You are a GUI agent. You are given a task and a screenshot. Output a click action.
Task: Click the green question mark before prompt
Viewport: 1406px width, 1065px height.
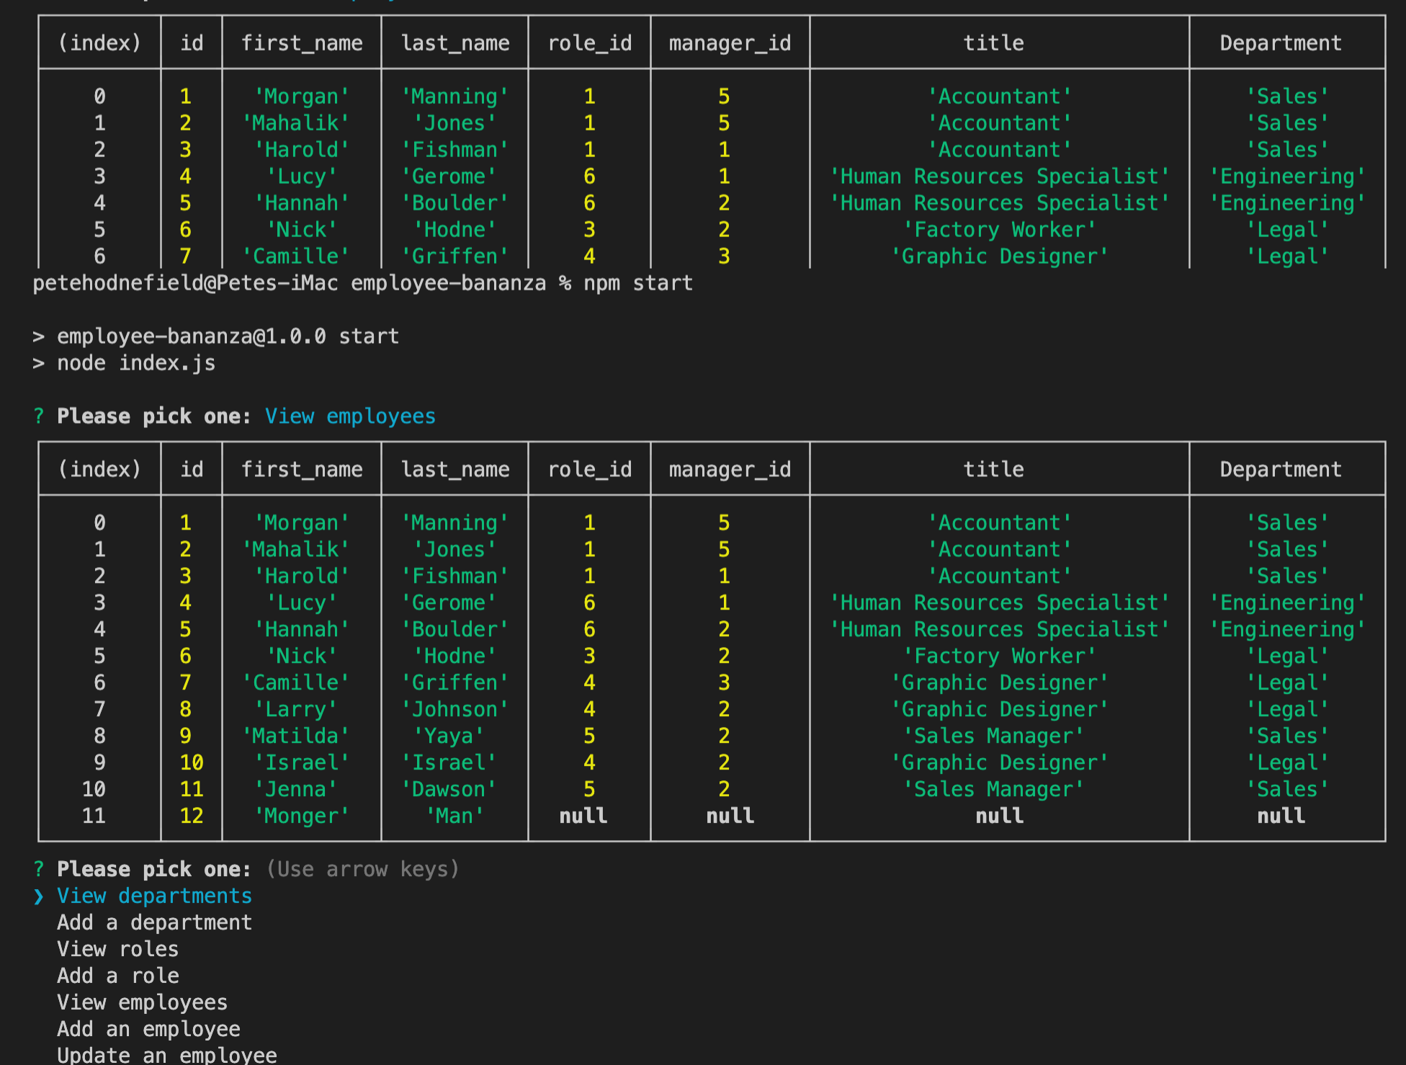(x=39, y=869)
